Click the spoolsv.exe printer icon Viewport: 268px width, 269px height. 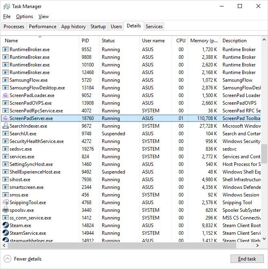[6, 210]
